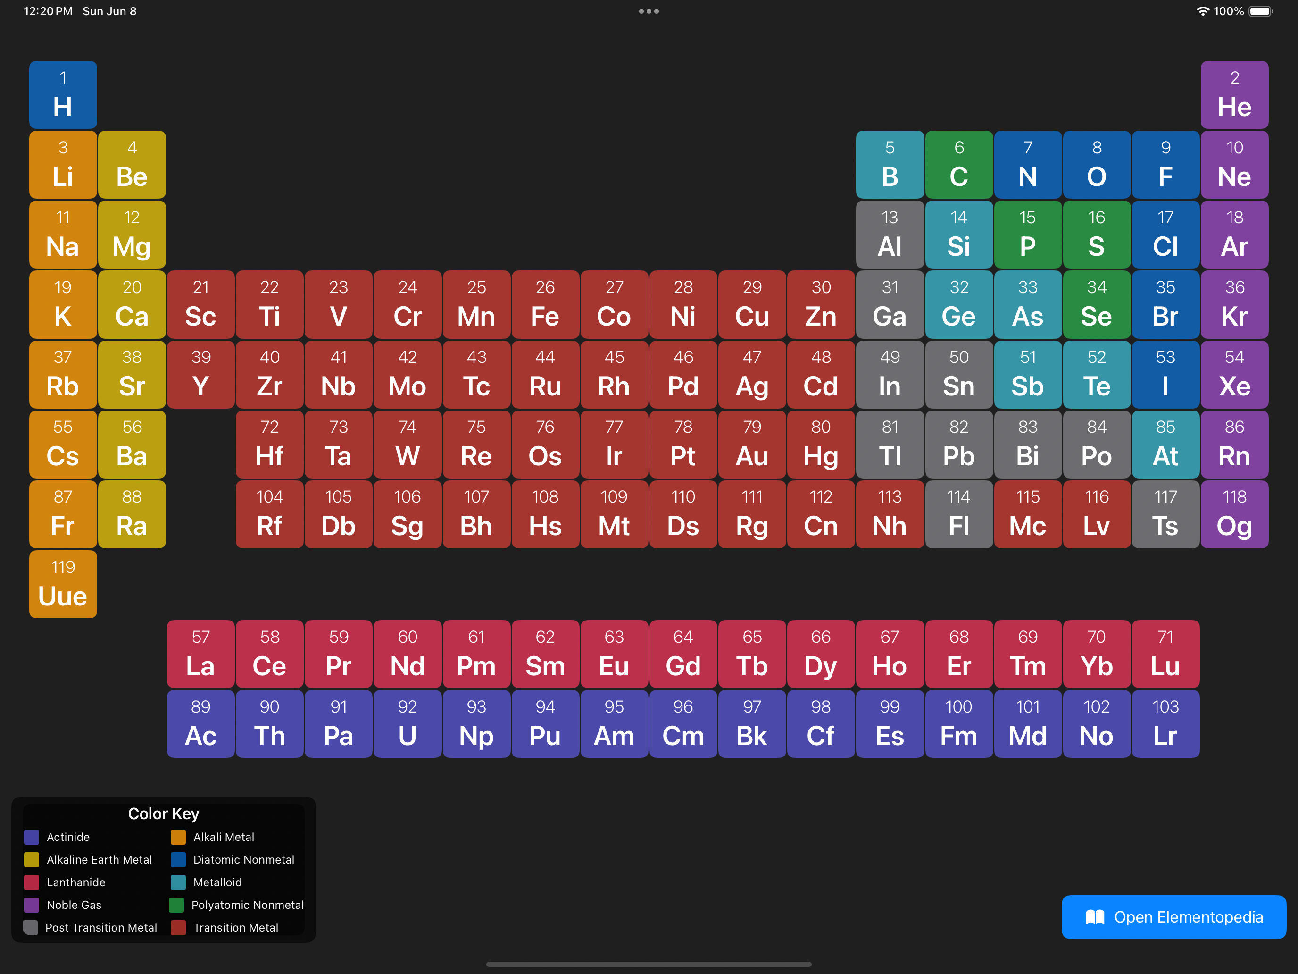
Task: Click the Actinide color swatch in the key
Action: 31,837
